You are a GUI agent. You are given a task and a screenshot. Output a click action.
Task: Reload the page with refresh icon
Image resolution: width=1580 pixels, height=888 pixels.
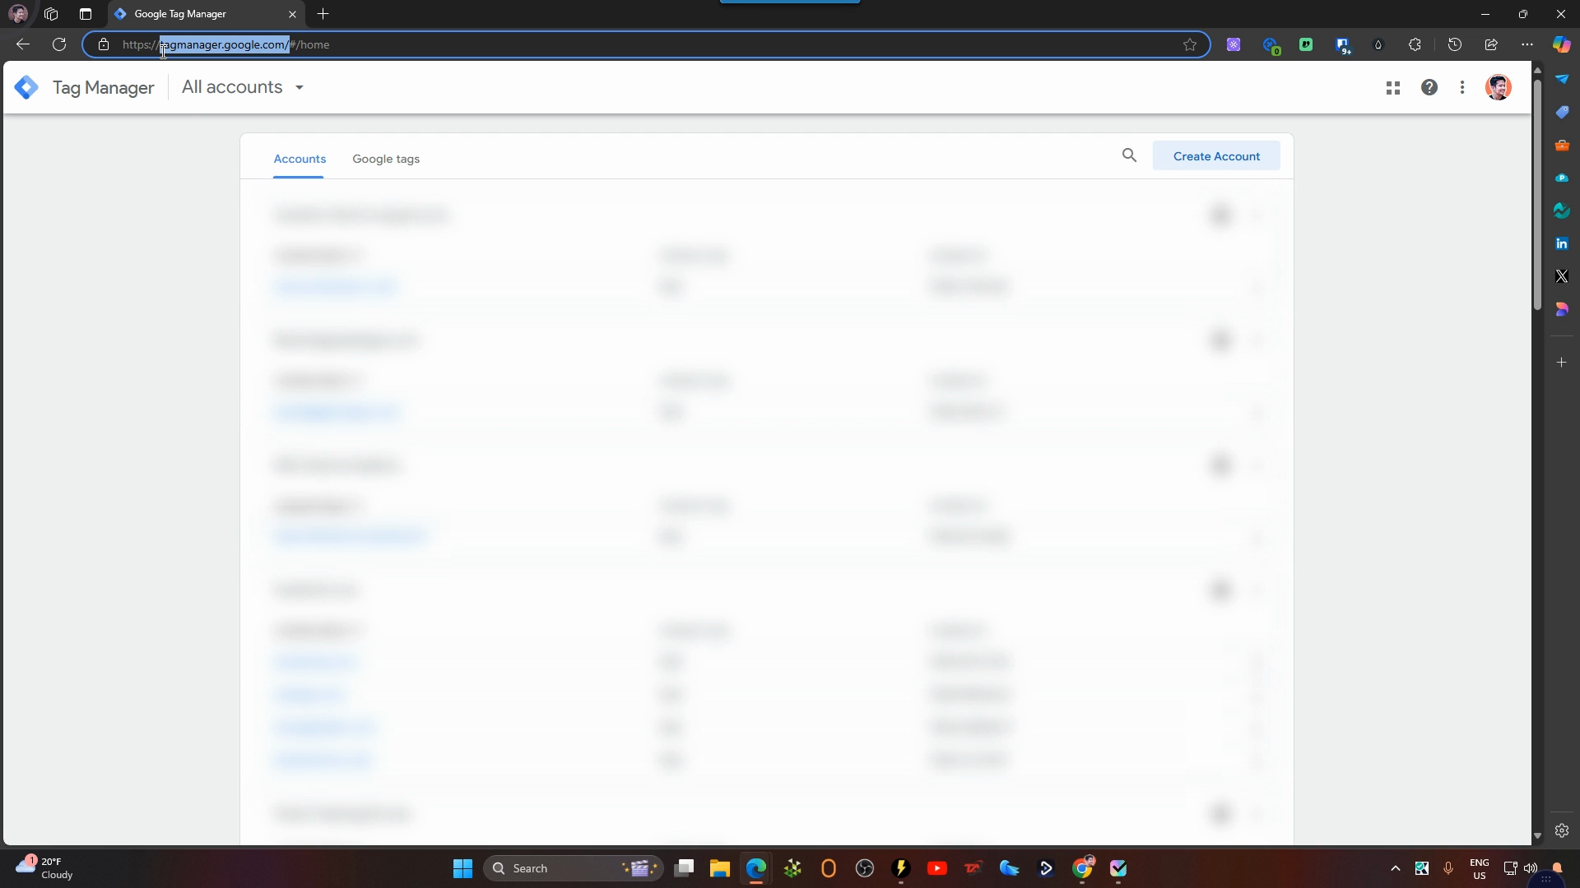click(59, 44)
